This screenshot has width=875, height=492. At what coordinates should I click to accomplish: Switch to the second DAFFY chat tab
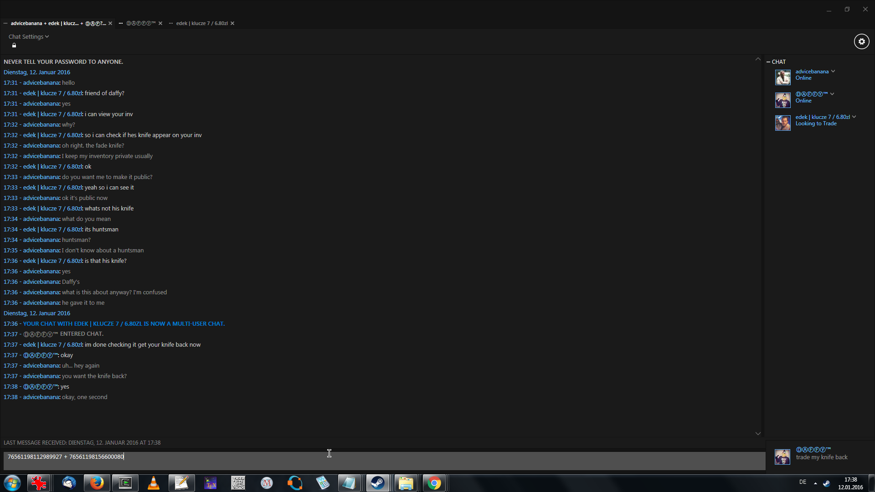[141, 23]
